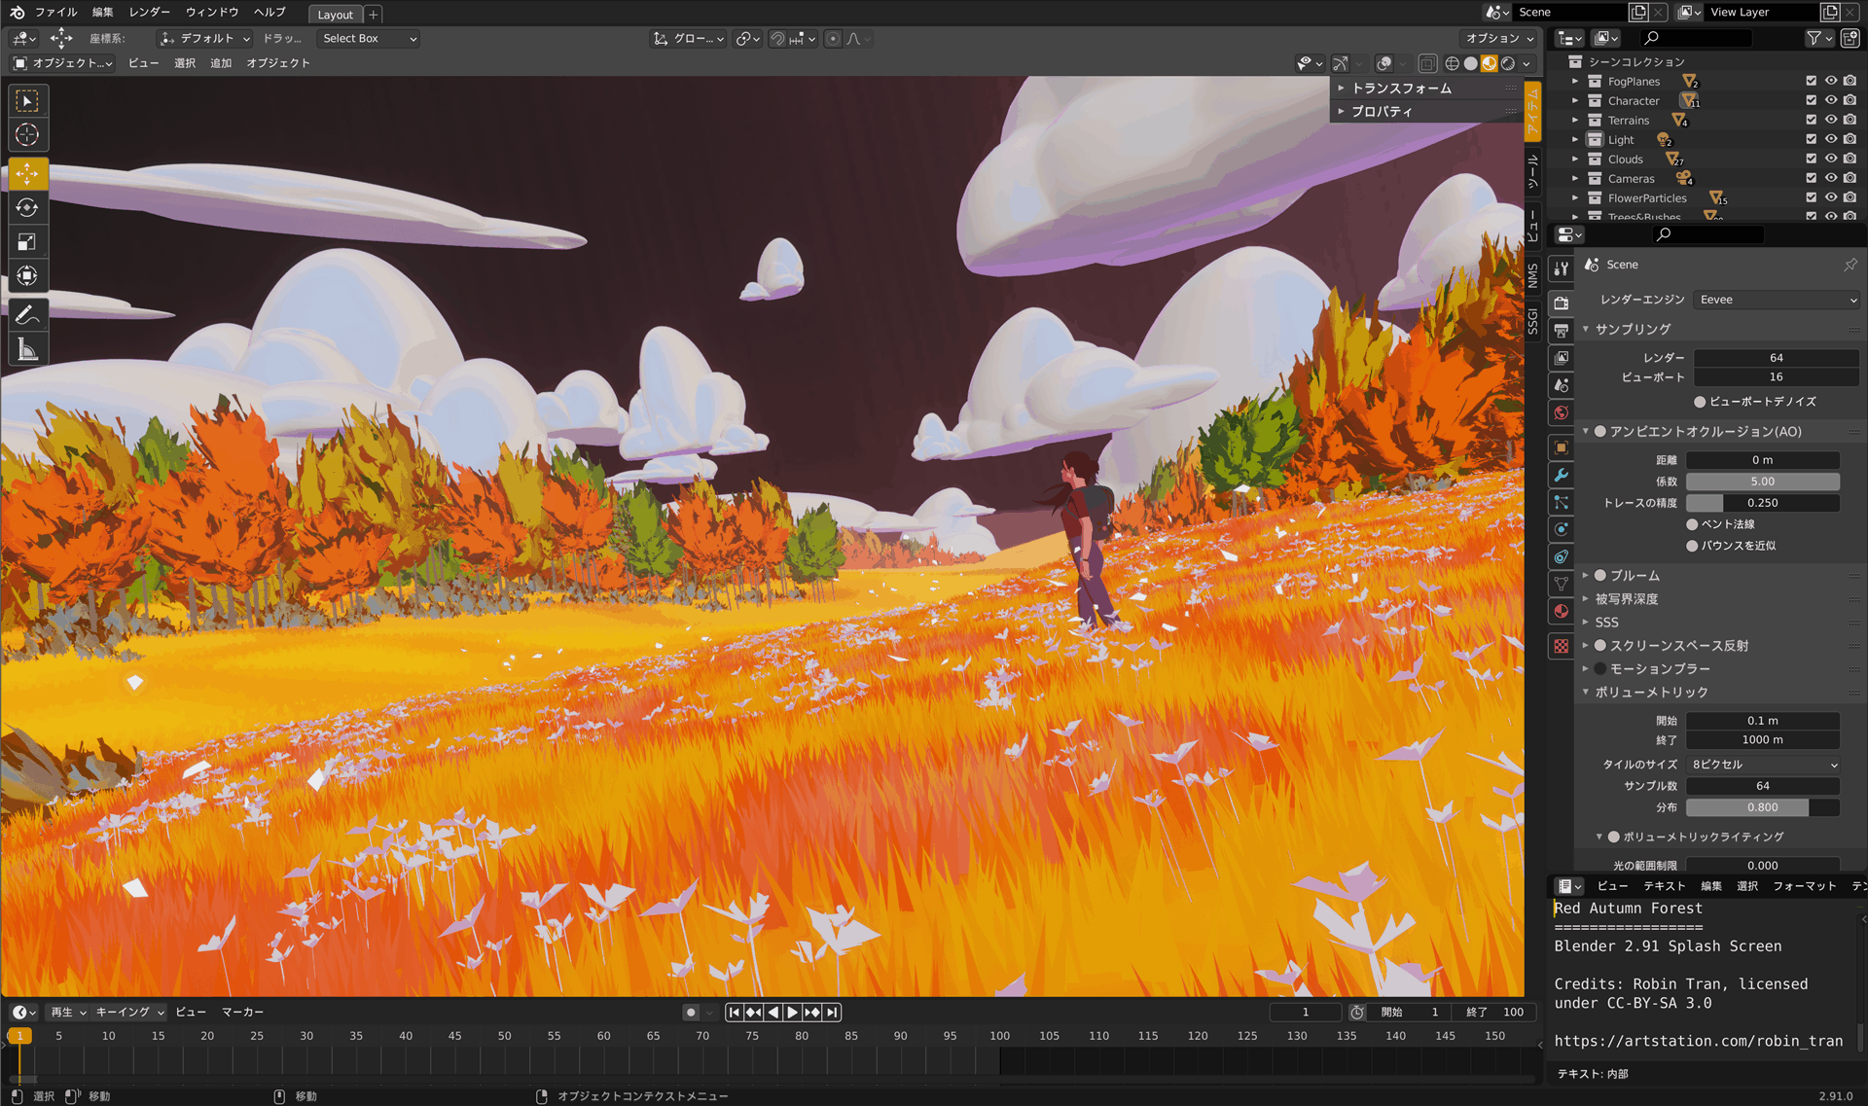Open outliner filter funnel icon
Viewport: 1868px width, 1106px height.
1818,38
